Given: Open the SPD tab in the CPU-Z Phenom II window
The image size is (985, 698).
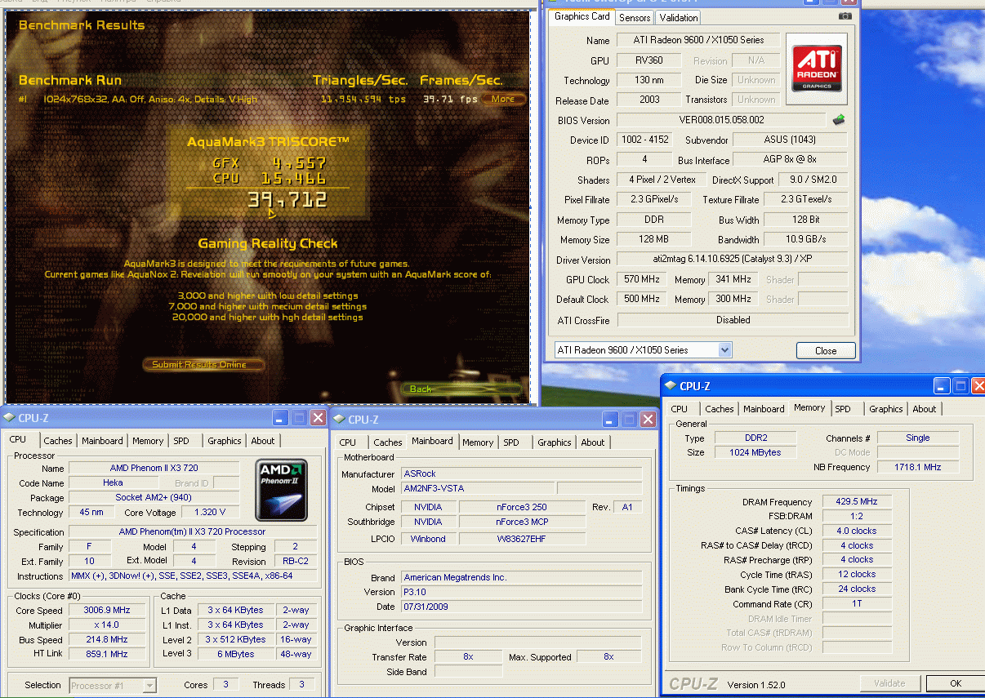Looking at the screenshot, I should coord(181,441).
